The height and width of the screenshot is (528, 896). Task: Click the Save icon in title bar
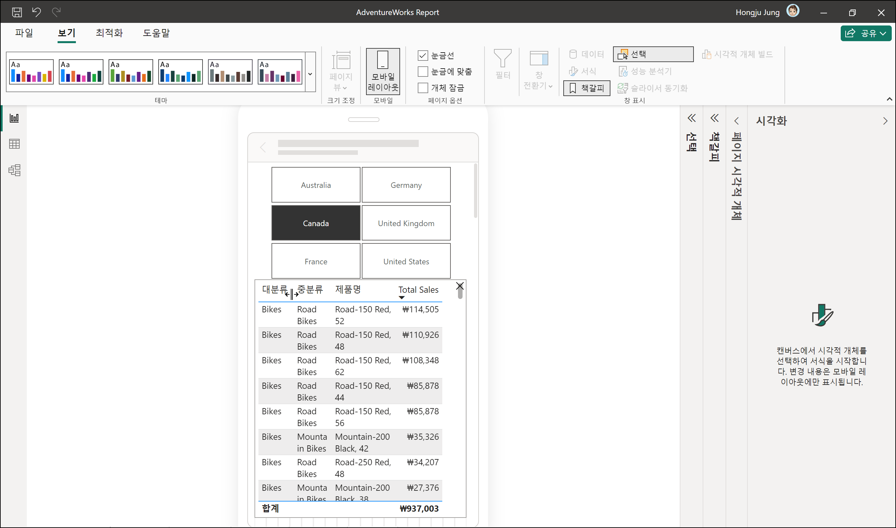click(x=17, y=12)
